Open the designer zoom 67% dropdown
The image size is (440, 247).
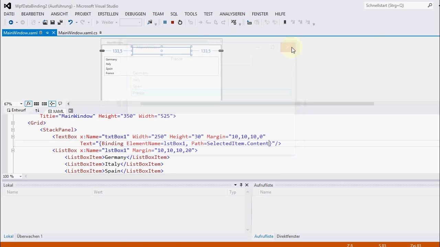click(x=21, y=104)
